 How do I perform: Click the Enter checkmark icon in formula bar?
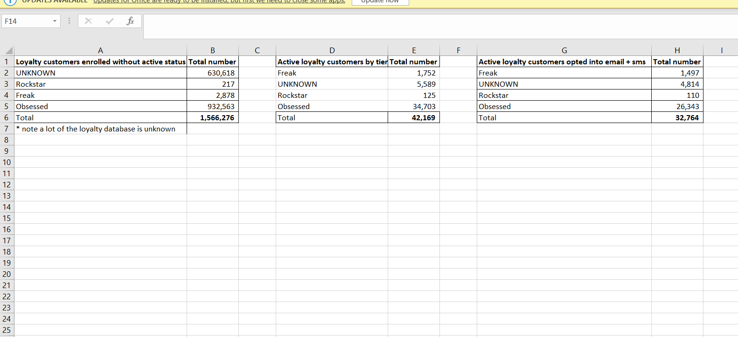click(110, 21)
